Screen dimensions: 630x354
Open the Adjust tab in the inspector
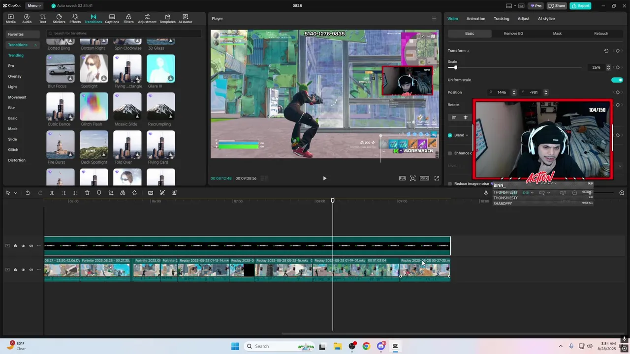coord(524,19)
